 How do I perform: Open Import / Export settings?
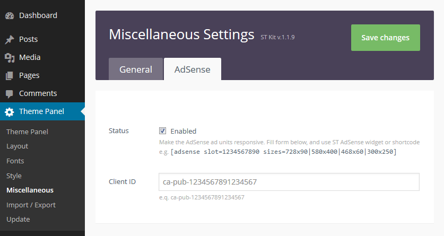point(31,205)
